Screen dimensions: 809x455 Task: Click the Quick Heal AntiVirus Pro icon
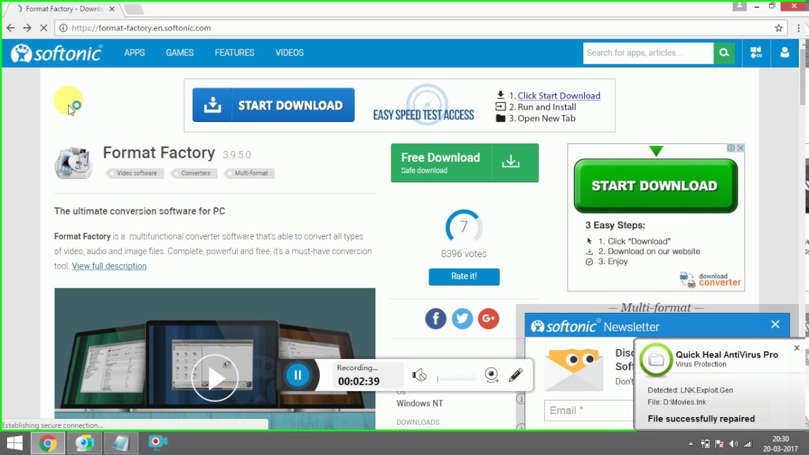(656, 360)
